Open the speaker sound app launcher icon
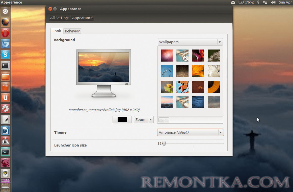Screen dimensions: 293x192 coord(5,173)
